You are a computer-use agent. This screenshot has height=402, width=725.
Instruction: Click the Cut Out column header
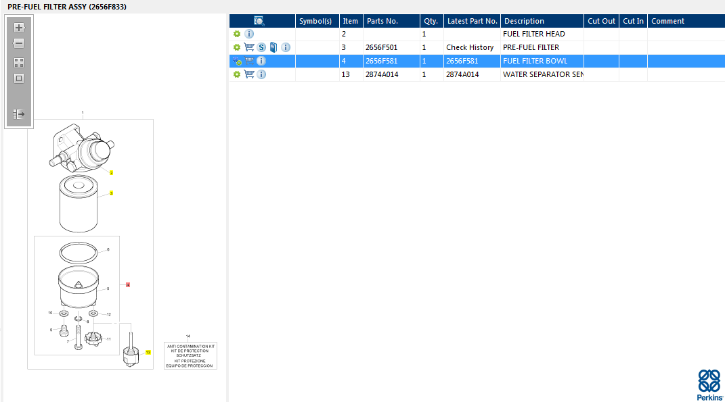(602, 21)
